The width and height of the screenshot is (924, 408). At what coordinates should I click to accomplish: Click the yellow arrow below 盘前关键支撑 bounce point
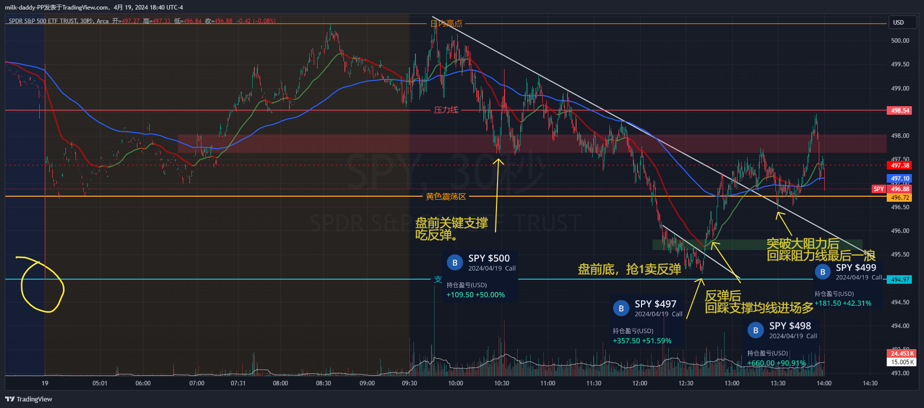[497, 196]
